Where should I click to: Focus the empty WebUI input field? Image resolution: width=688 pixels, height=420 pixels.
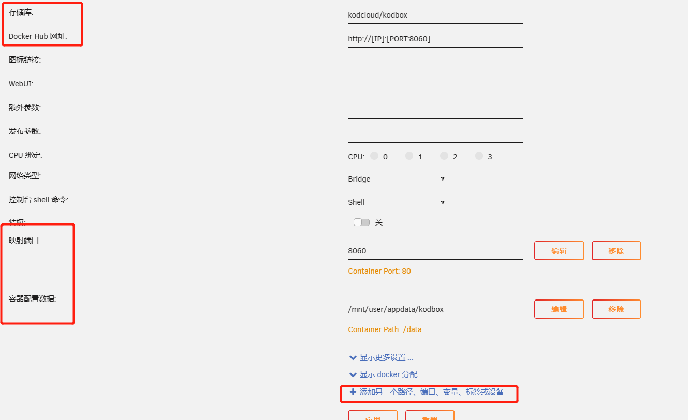[435, 86]
